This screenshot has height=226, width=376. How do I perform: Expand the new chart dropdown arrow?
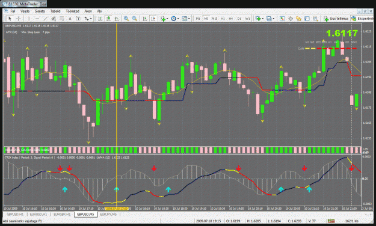coord(262,19)
